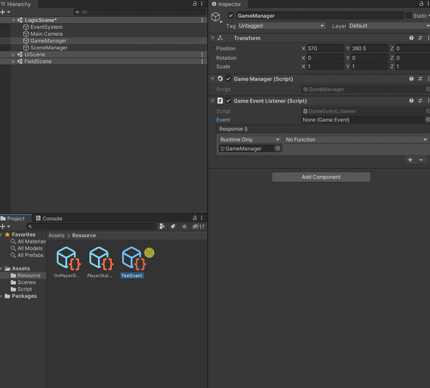Collapse the LogicScene tree
The image size is (430, 388).
click(13, 20)
